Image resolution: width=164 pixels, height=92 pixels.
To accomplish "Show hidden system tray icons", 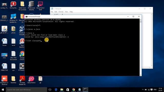I will tap(143, 90).
